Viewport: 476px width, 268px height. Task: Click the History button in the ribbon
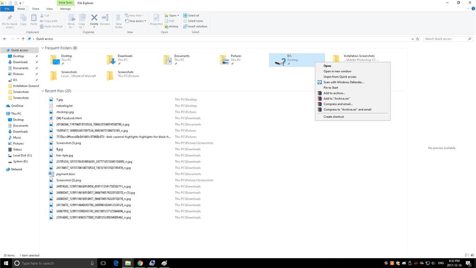pyautogui.click(x=172, y=27)
